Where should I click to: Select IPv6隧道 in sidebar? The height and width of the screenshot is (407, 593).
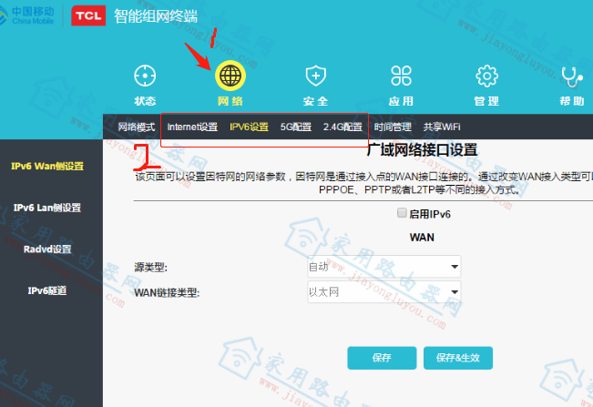click(47, 291)
